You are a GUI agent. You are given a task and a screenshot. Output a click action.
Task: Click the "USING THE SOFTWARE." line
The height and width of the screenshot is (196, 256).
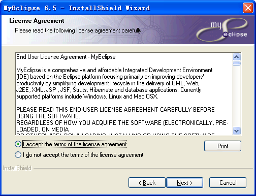click(48, 116)
